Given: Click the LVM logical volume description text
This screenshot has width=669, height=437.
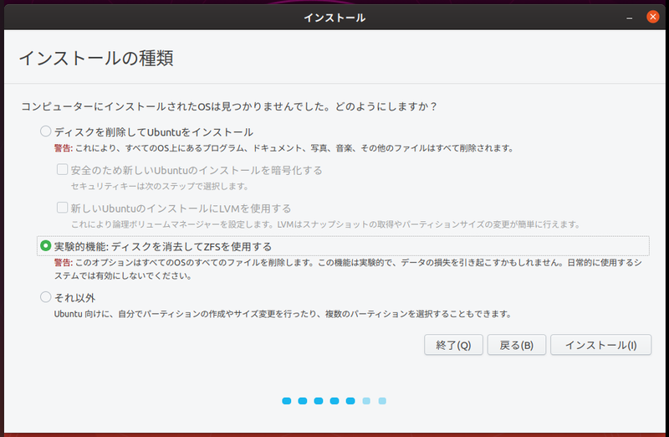Looking at the screenshot, I should click(325, 224).
